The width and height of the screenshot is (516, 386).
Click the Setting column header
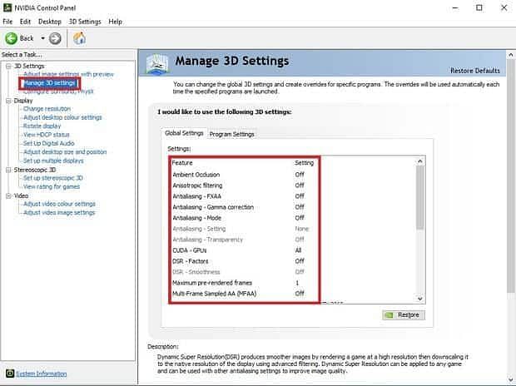304,163
